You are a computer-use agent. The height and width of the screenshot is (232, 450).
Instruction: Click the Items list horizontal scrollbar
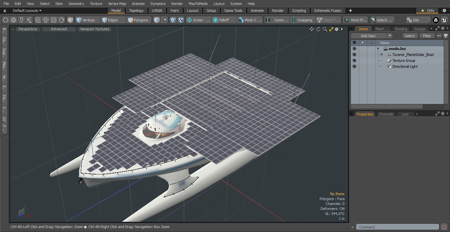[x=387, y=107]
